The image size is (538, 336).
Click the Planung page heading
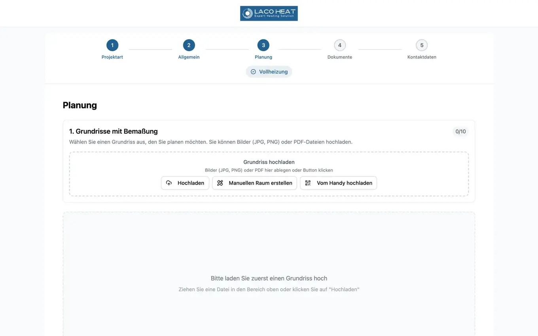coord(80,105)
